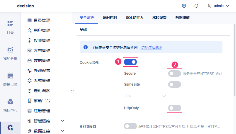This screenshot has width=236, height=134.
Task: Disable the Cookie增强 toggle
Action: 130,62
